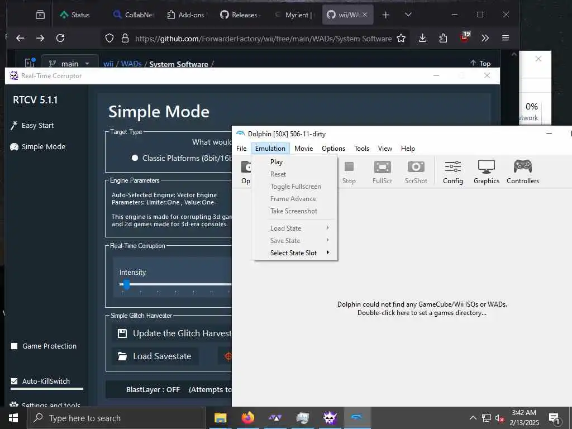Viewport: 572px width, 429px height.
Task: Click the BlastLayer : OFF status bar
Action: [x=169, y=389]
